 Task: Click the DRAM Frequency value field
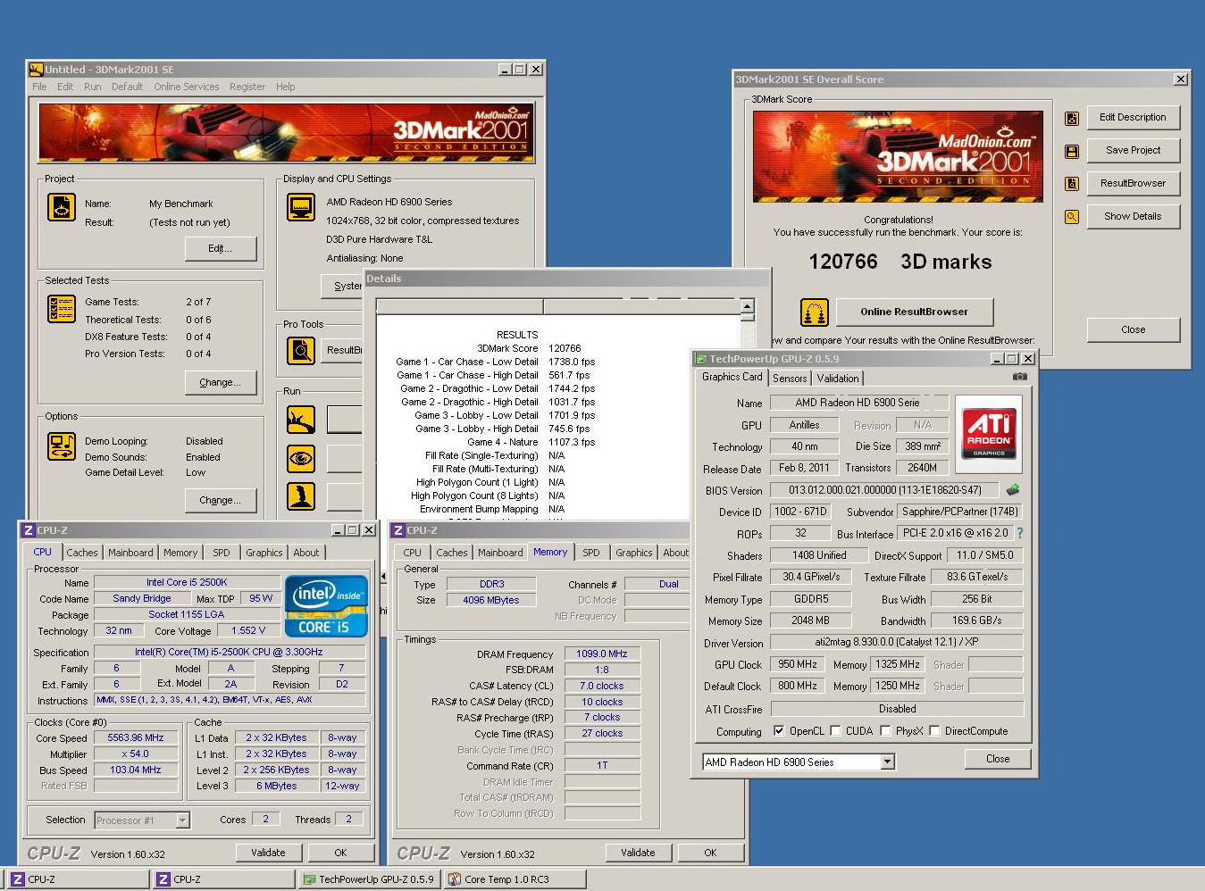[602, 654]
